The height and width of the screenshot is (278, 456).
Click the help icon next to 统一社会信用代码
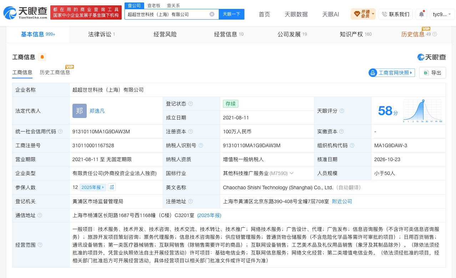click(x=60, y=132)
